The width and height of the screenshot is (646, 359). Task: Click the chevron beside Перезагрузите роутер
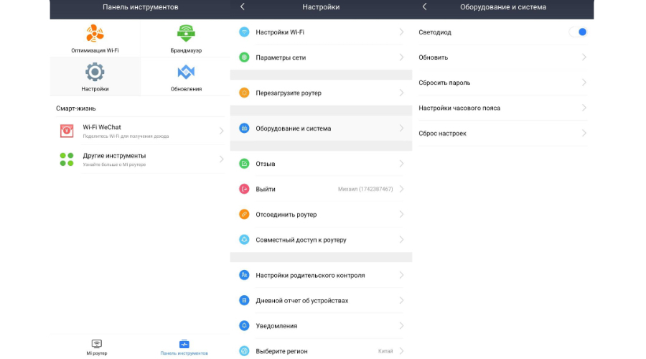coord(401,93)
